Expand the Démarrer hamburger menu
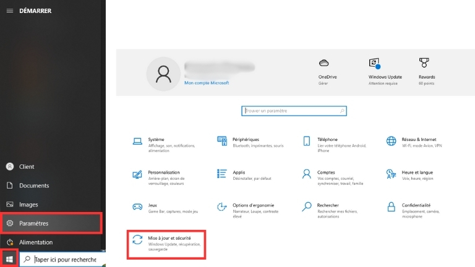Viewport: 475px width, 267px height. pyautogui.click(x=10, y=11)
